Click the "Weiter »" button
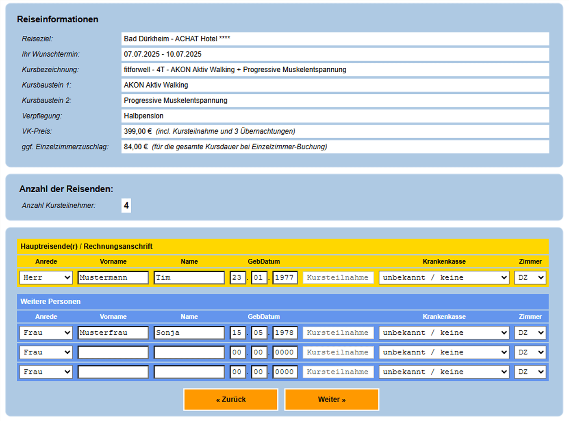This screenshot has width=569, height=421. point(331,399)
